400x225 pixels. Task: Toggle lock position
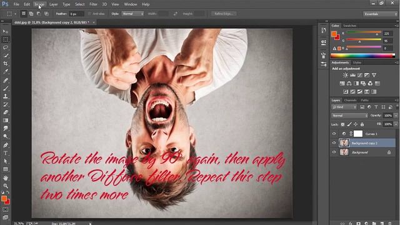coord(356,124)
